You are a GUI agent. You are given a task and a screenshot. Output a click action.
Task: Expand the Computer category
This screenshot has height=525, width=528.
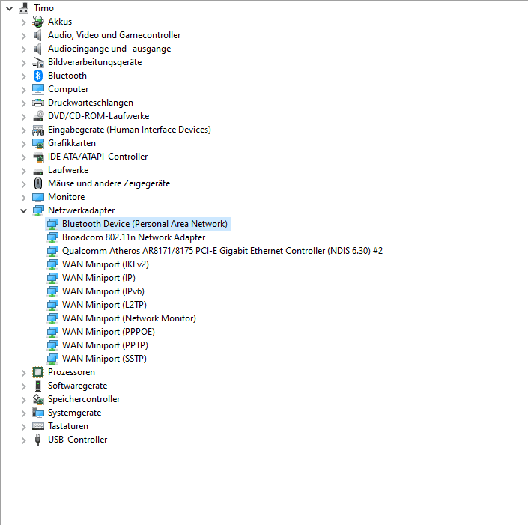coord(23,90)
